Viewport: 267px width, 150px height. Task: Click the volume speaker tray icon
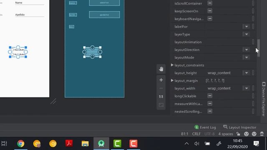click(x=196, y=144)
